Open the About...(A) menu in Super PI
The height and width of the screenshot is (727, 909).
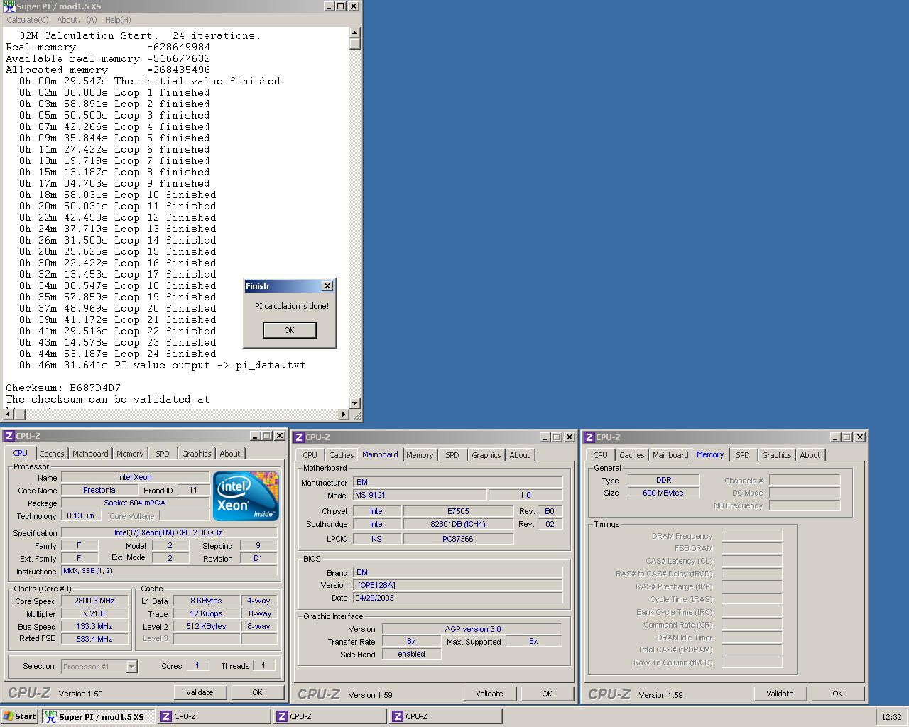point(77,20)
